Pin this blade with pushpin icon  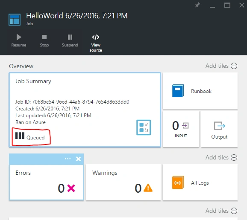[197, 6]
